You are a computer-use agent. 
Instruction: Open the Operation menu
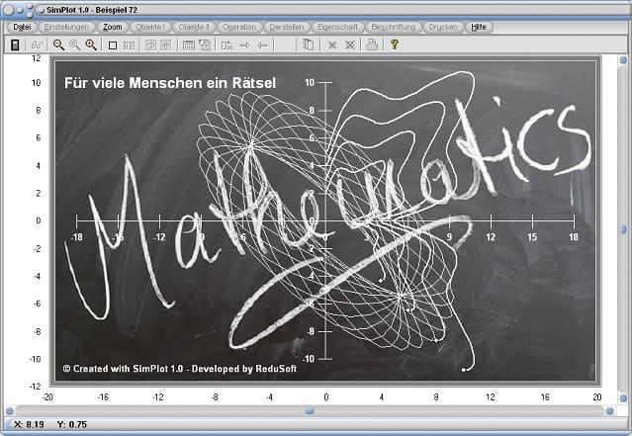[239, 27]
